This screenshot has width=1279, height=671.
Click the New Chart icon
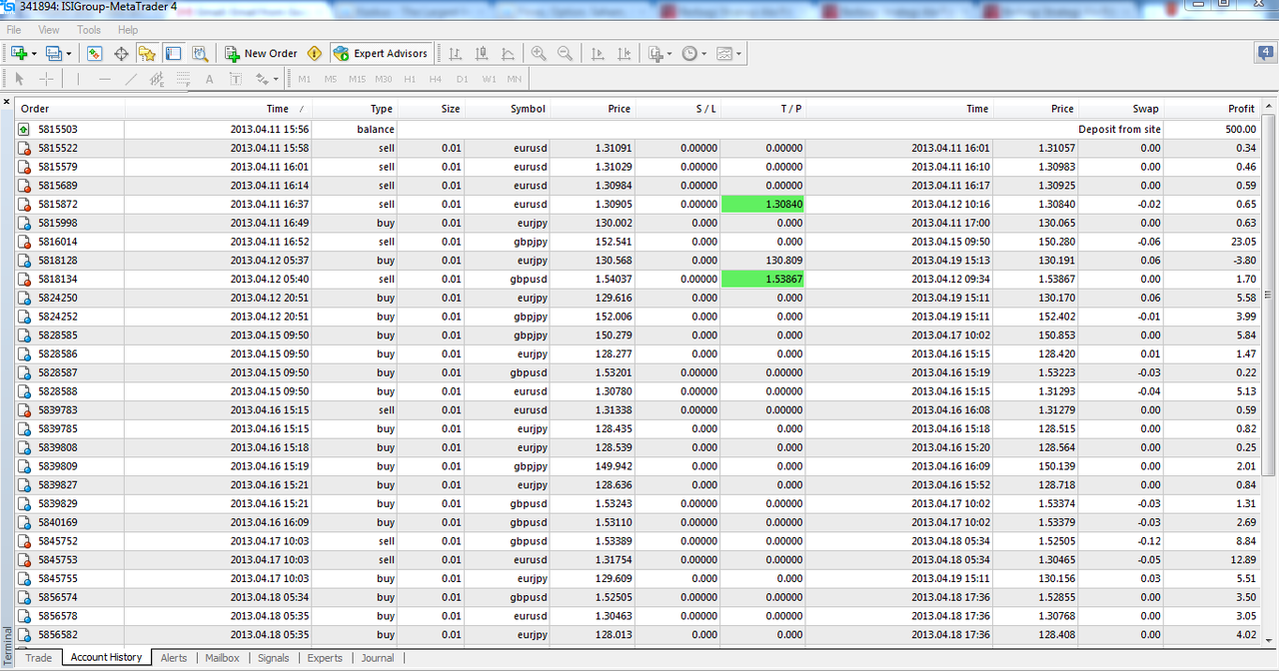click(x=19, y=54)
